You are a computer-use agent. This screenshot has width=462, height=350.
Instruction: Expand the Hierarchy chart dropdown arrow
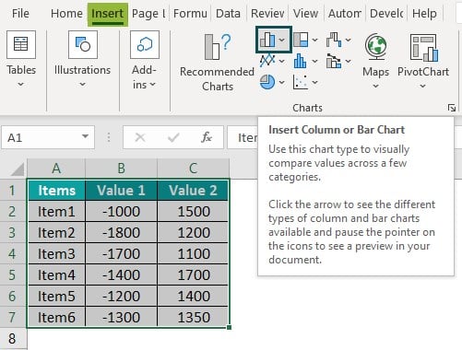click(x=314, y=40)
